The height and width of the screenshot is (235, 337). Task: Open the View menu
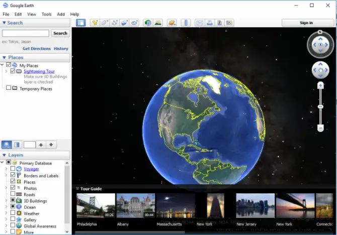pos(32,14)
